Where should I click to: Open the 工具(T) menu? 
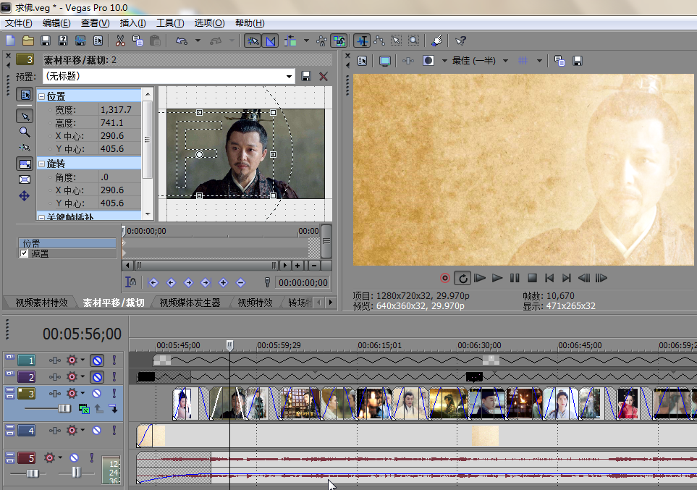pos(170,23)
